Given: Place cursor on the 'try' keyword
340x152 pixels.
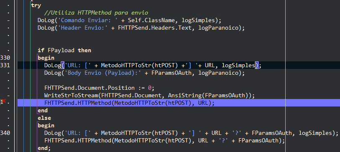Looking at the screenshot, I should point(36,5).
